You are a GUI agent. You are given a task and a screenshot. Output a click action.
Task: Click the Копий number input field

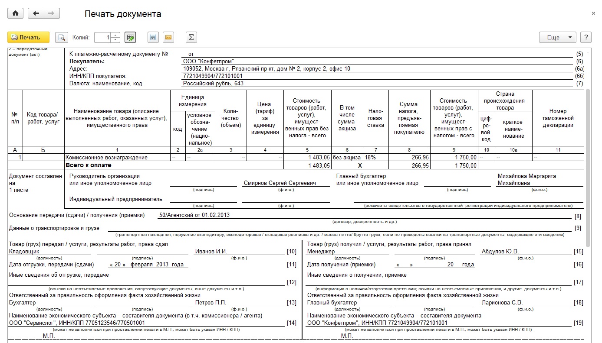103,38
